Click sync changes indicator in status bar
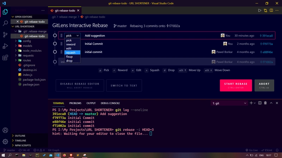This screenshot has height=158, width=282. pyautogui.click(x=24, y=150)
